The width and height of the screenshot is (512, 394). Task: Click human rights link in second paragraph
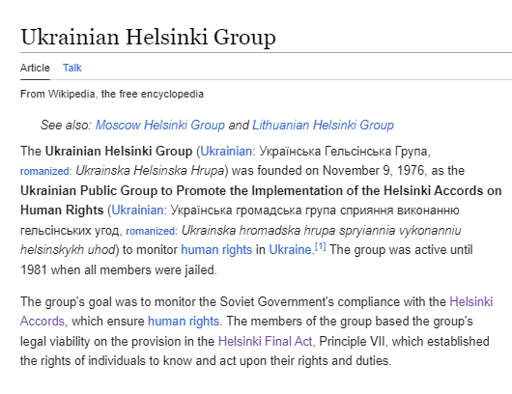(184, 322)
